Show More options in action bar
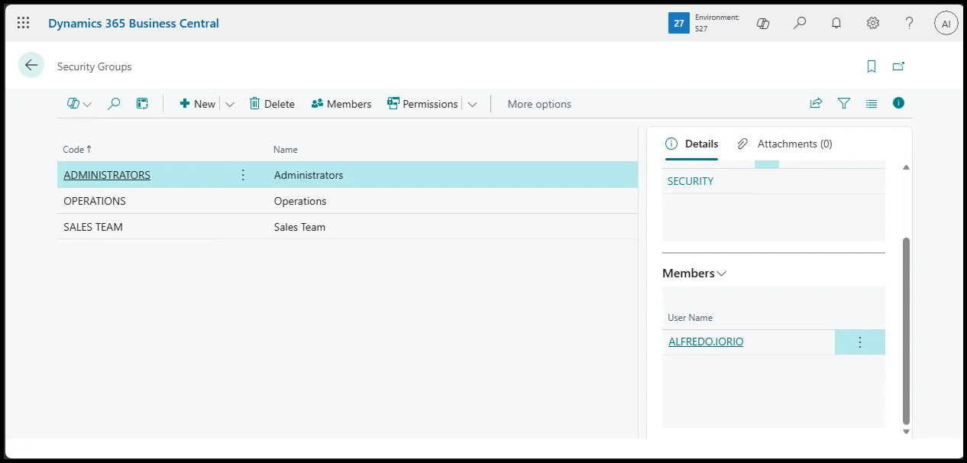Screen dimensions: 967x463 (539, 104)
